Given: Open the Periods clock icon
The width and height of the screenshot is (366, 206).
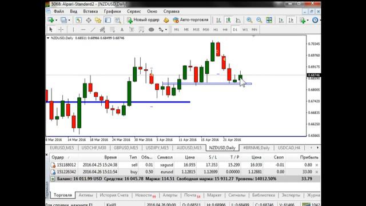Looking at the screenshot, I should [315, 20].
